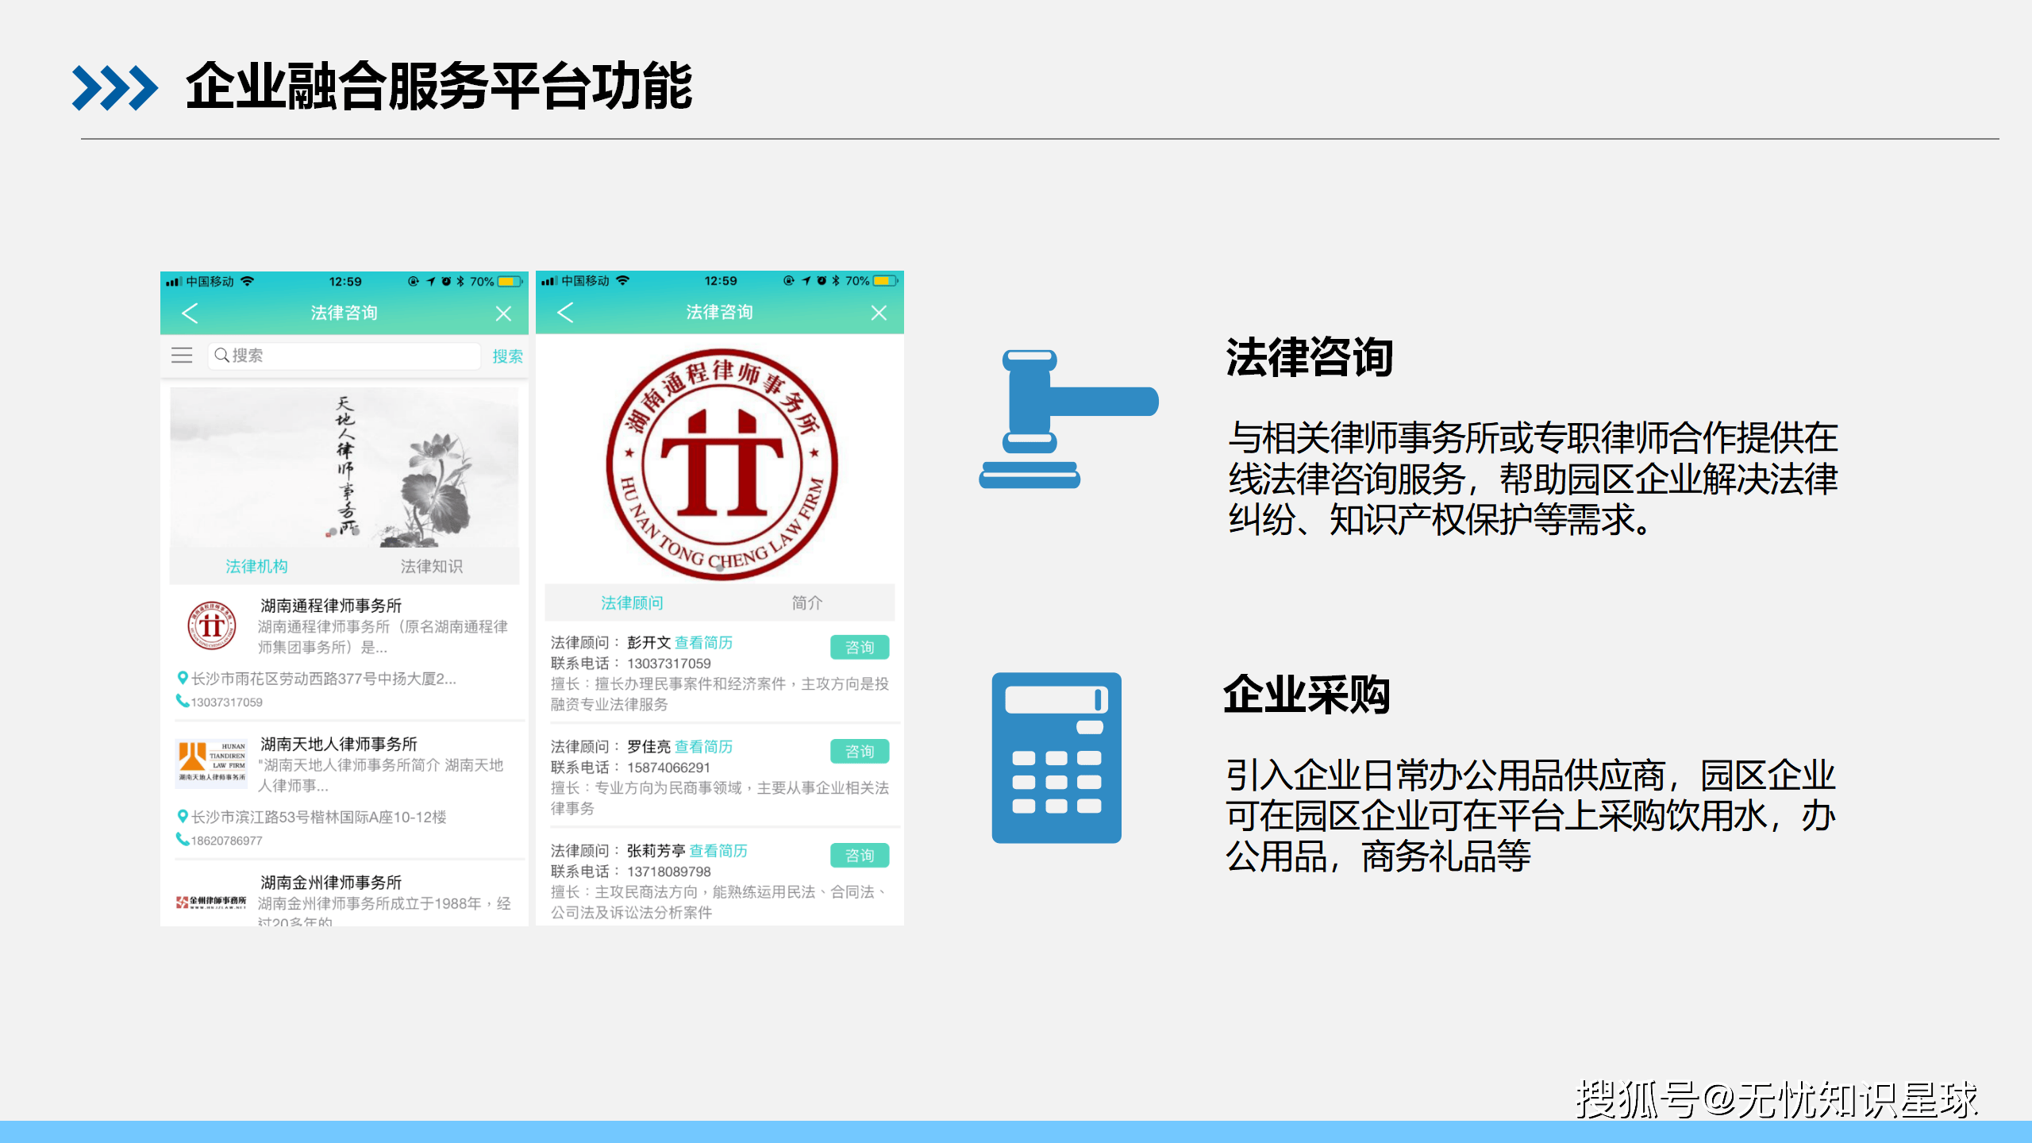This screenshot has height=1143, width=2032.
Task: Tap back arrow in left phone screen
Action: point(190,314)
